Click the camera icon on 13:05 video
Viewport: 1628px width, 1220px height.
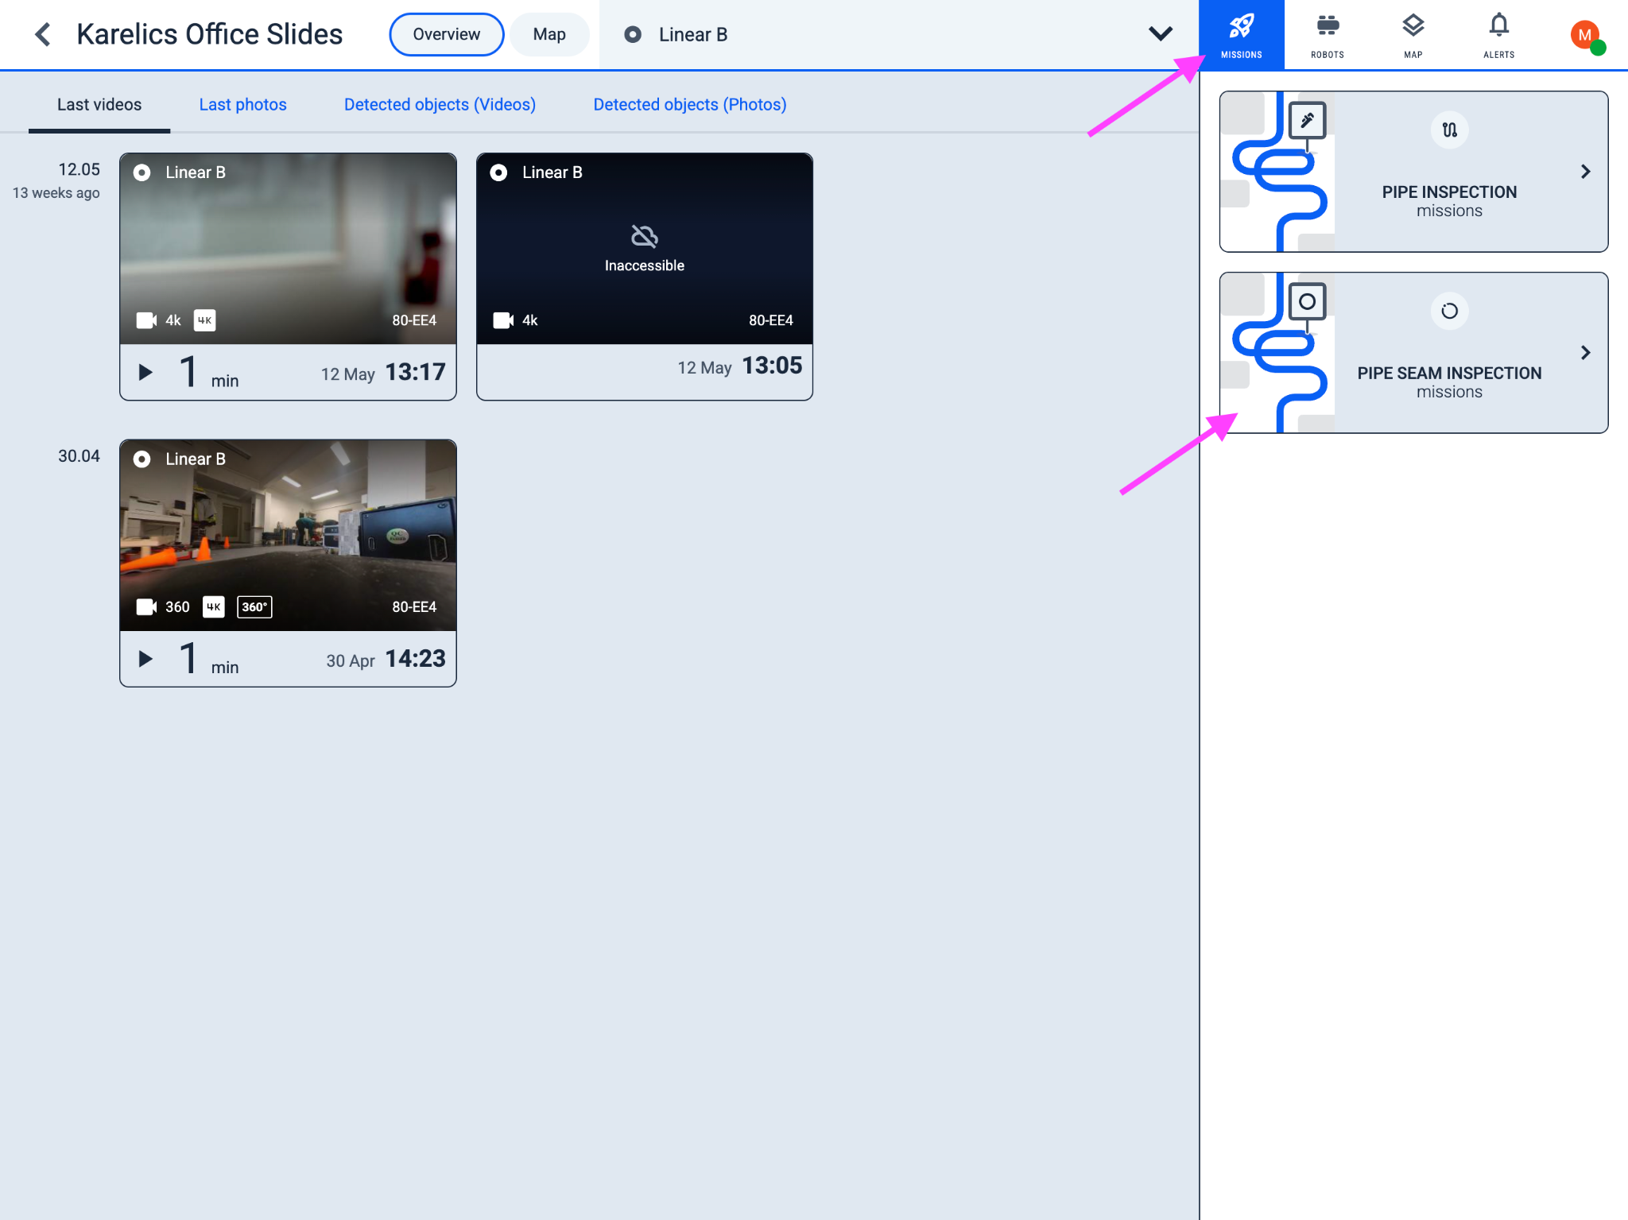(x=503, y=320)
